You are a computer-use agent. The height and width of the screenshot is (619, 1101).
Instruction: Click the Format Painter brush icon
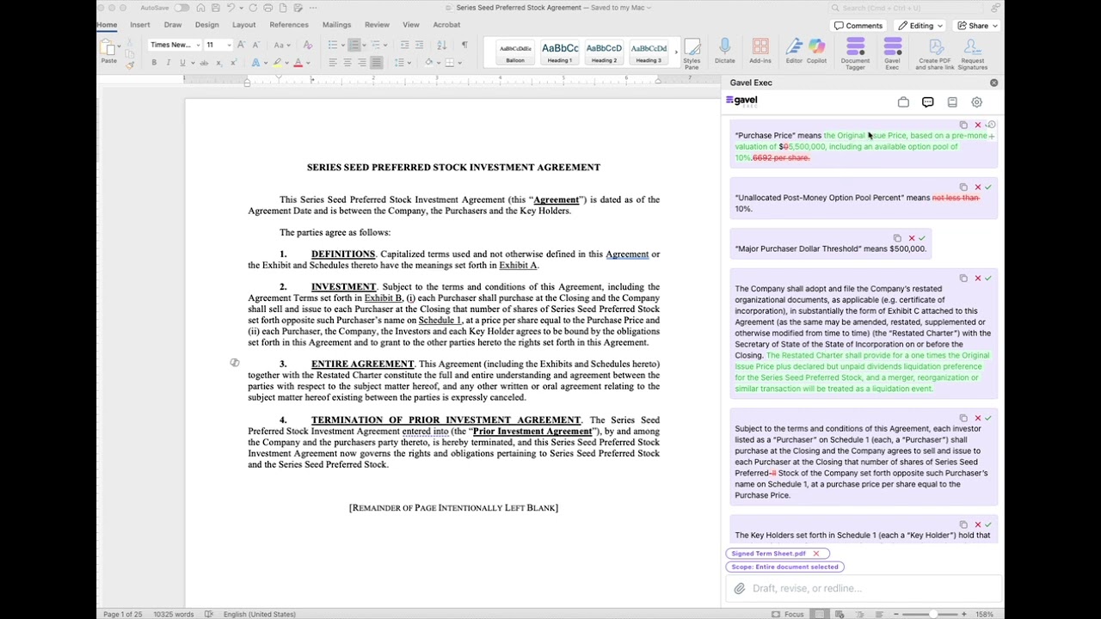pyautogui.click(x=130, y=64)
